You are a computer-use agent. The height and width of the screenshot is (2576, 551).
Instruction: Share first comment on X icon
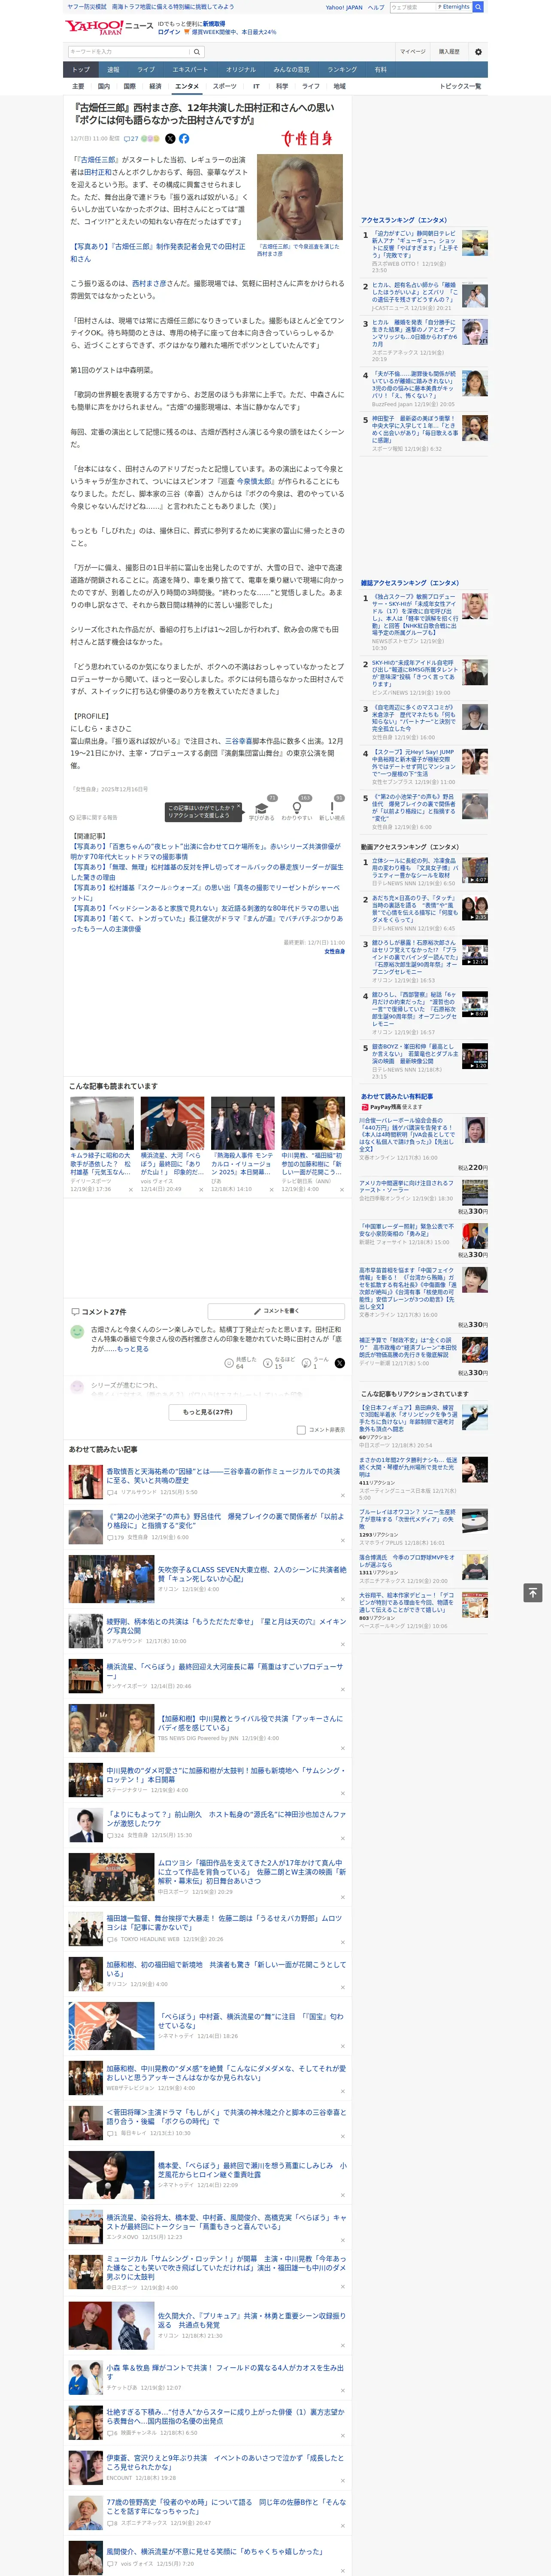[340, 1363]
